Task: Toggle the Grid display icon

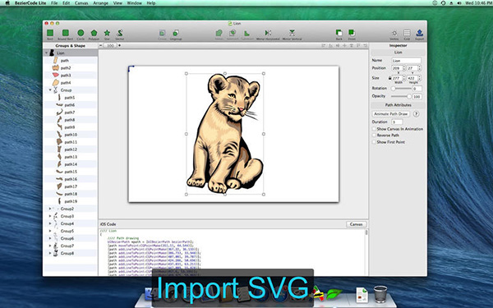Action: pyautogui.click(x=407, y=33)
